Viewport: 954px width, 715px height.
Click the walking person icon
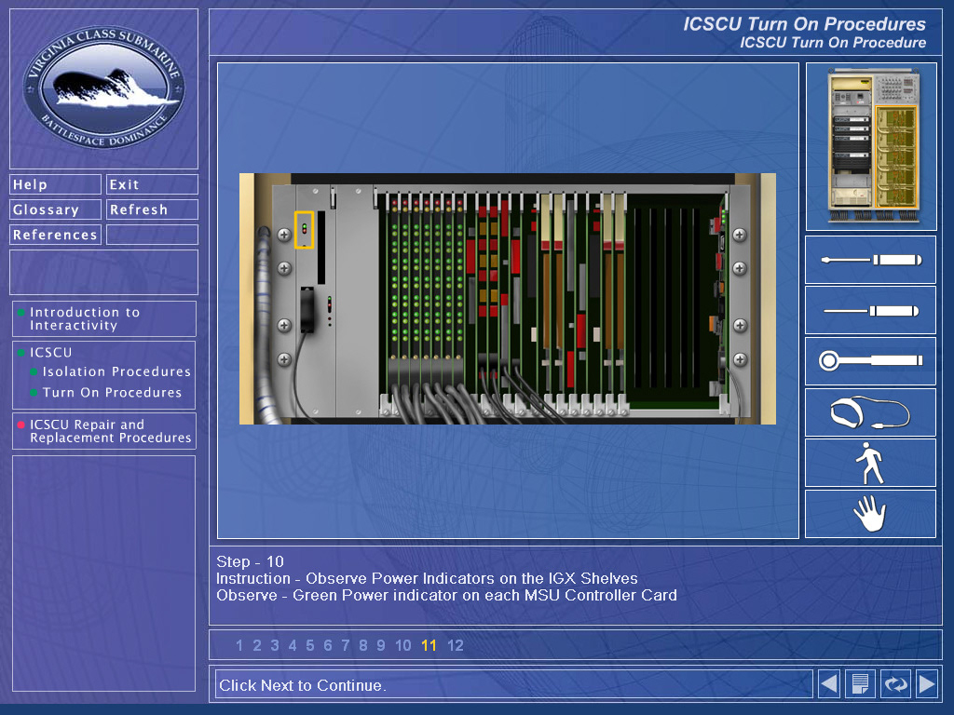point(870,463)
